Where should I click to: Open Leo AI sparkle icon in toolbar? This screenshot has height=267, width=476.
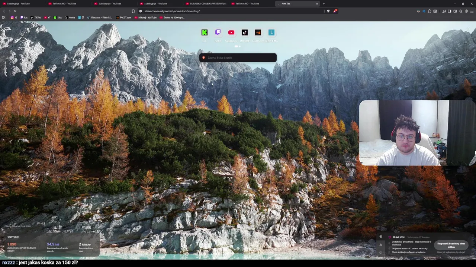coord(460,11)
